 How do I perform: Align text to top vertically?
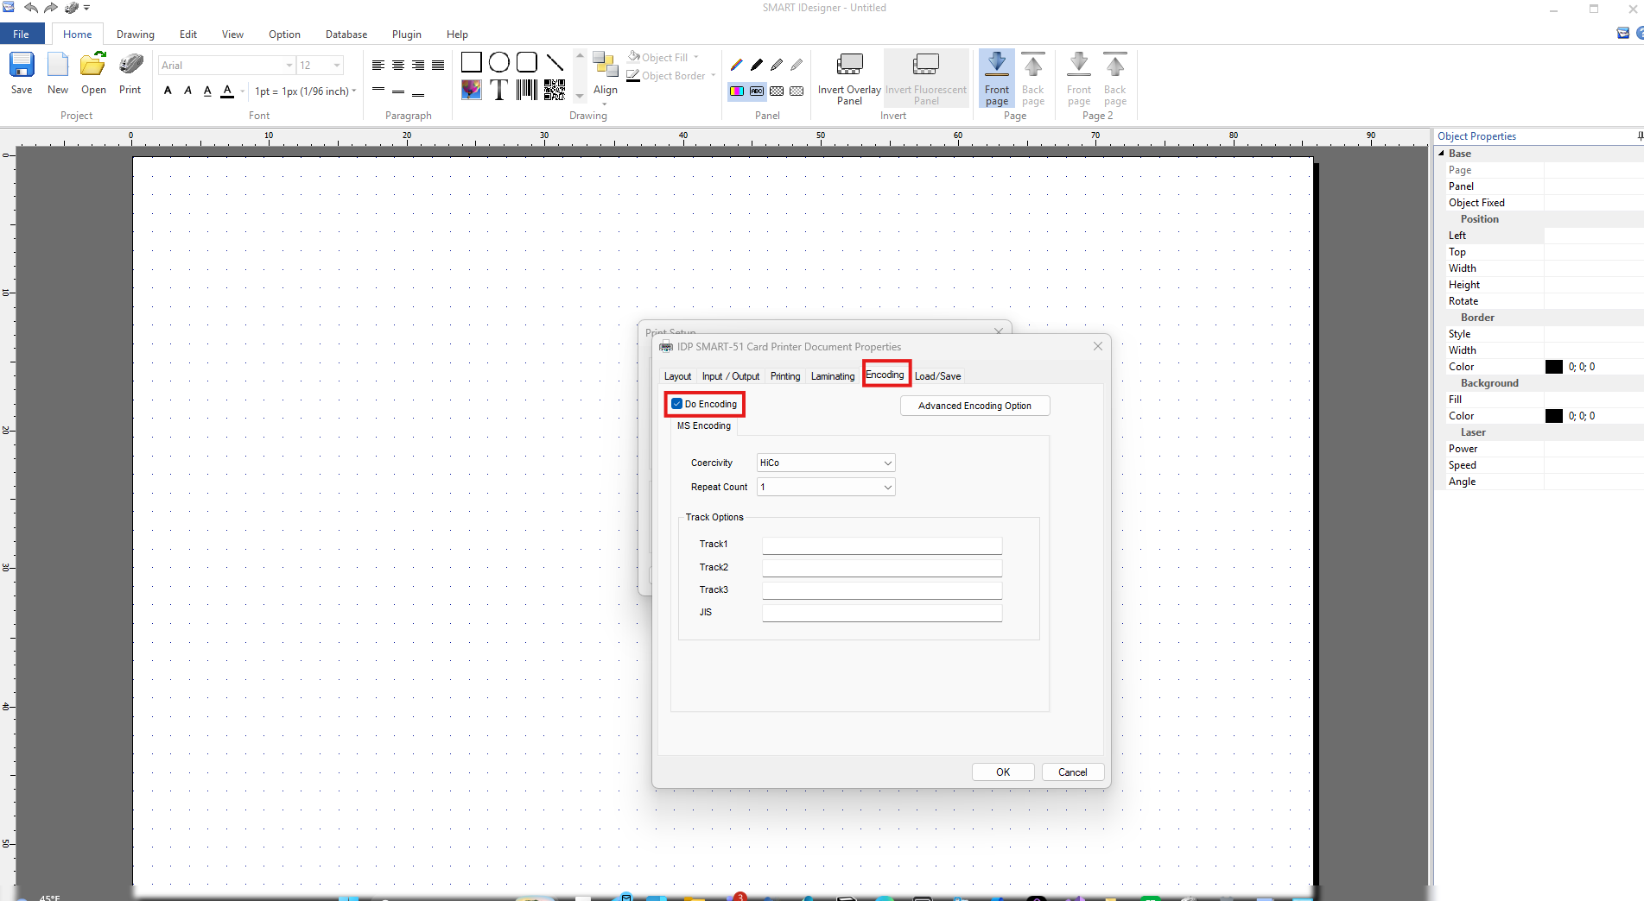pyautogui.click(x=378, y=90)
